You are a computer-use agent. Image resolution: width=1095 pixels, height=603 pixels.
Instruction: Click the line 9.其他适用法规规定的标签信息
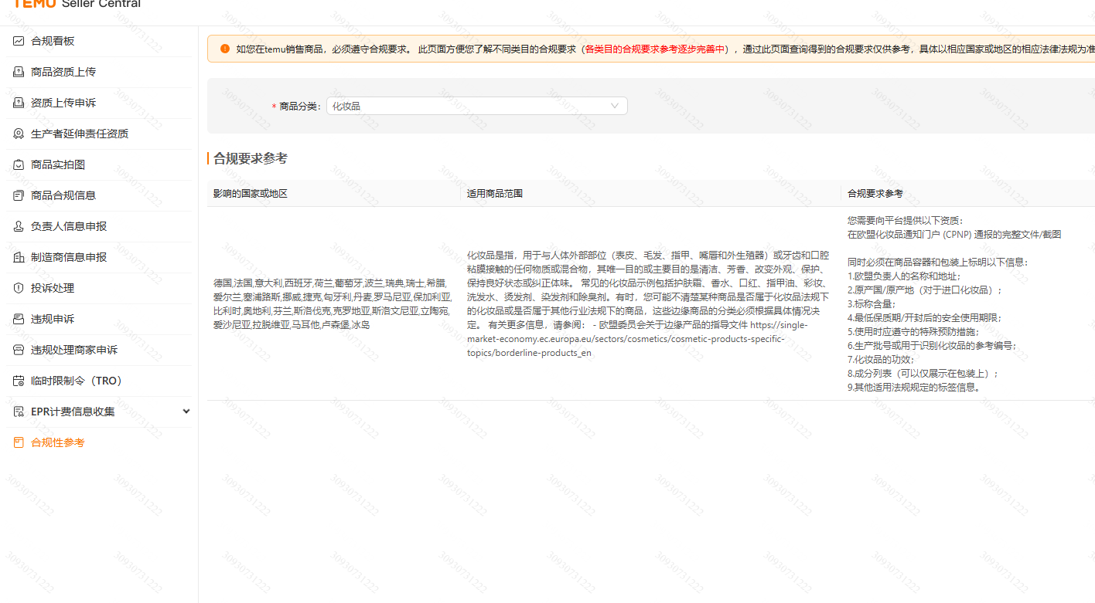915,387
